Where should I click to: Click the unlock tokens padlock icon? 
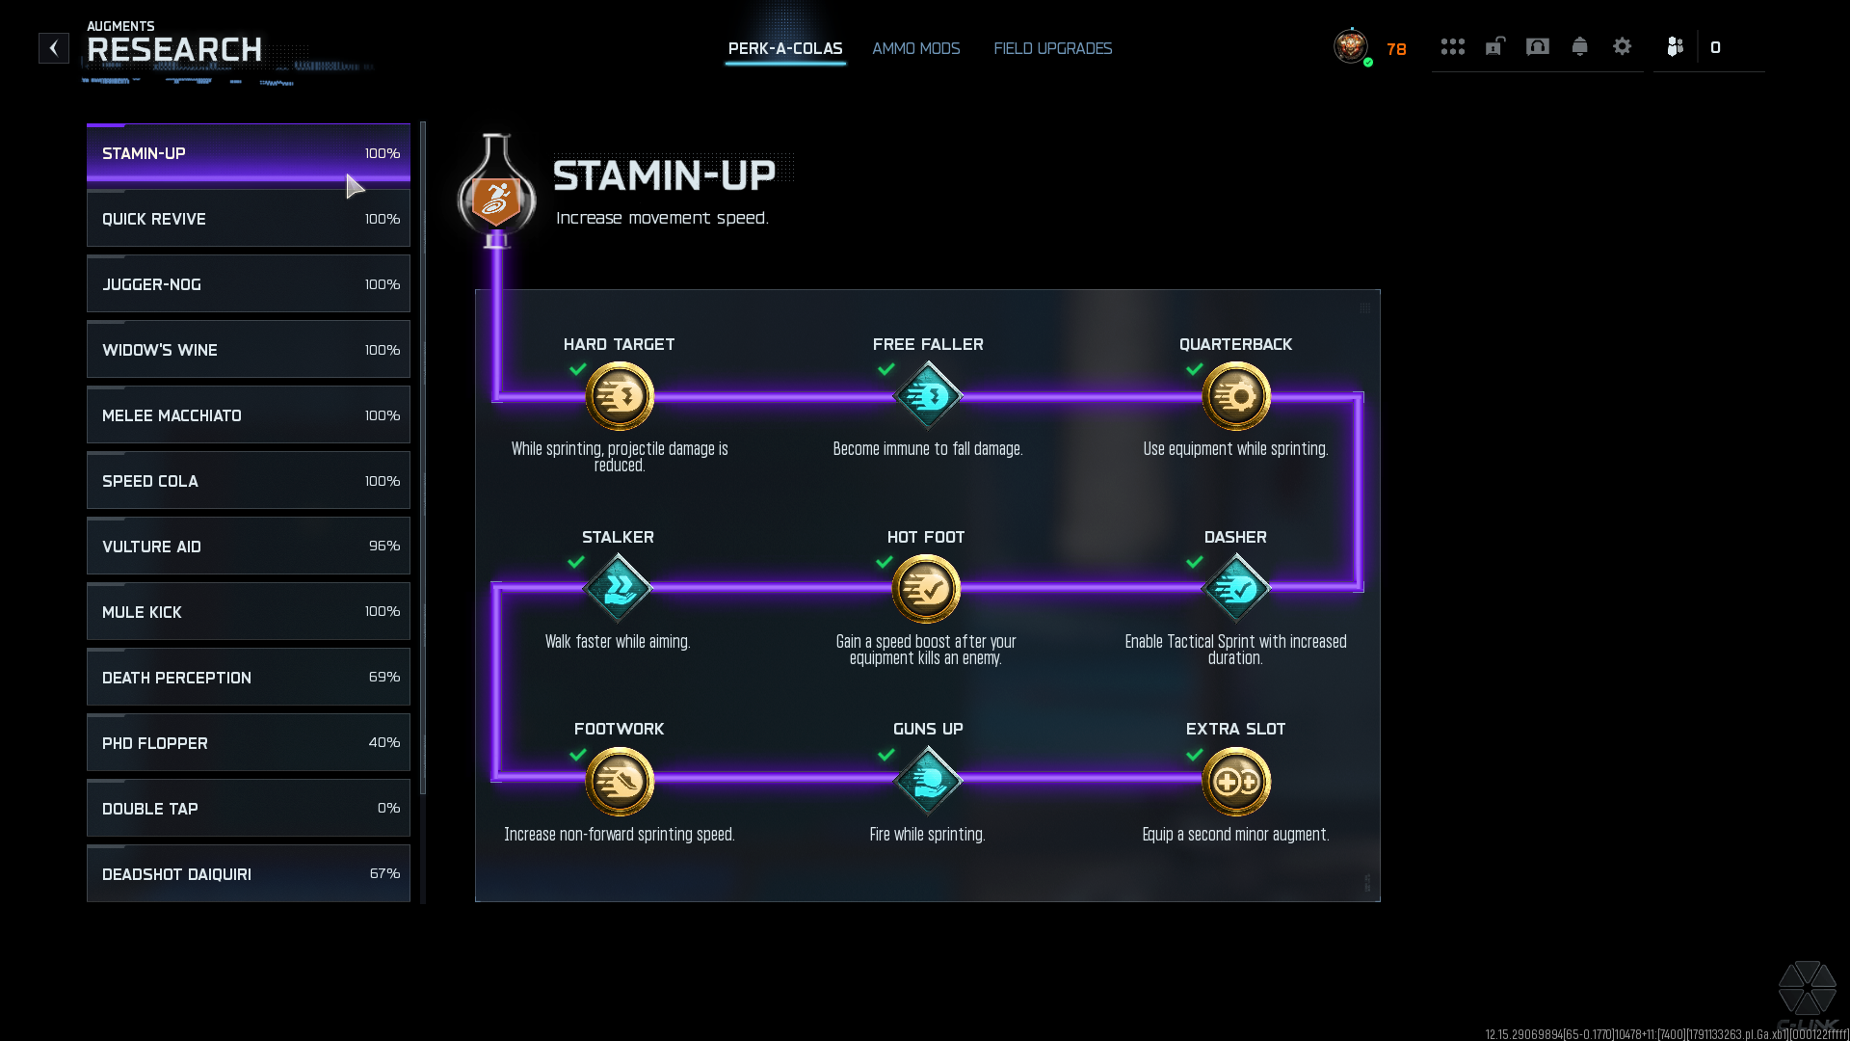click(x=1495, y=46)
